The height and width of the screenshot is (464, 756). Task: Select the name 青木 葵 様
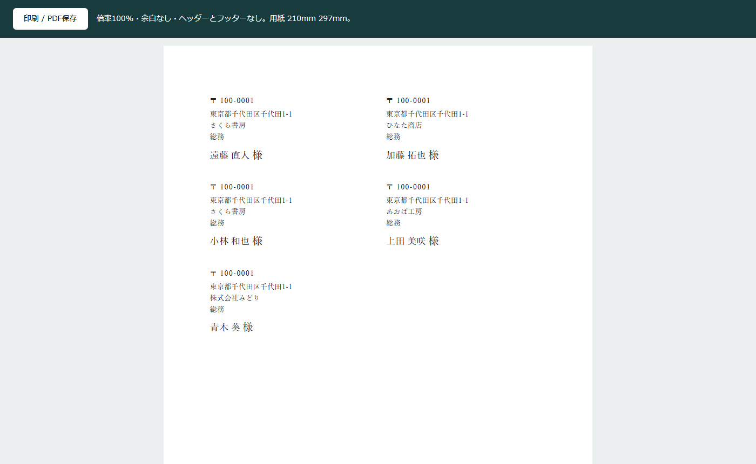click(x=232, y=327)
